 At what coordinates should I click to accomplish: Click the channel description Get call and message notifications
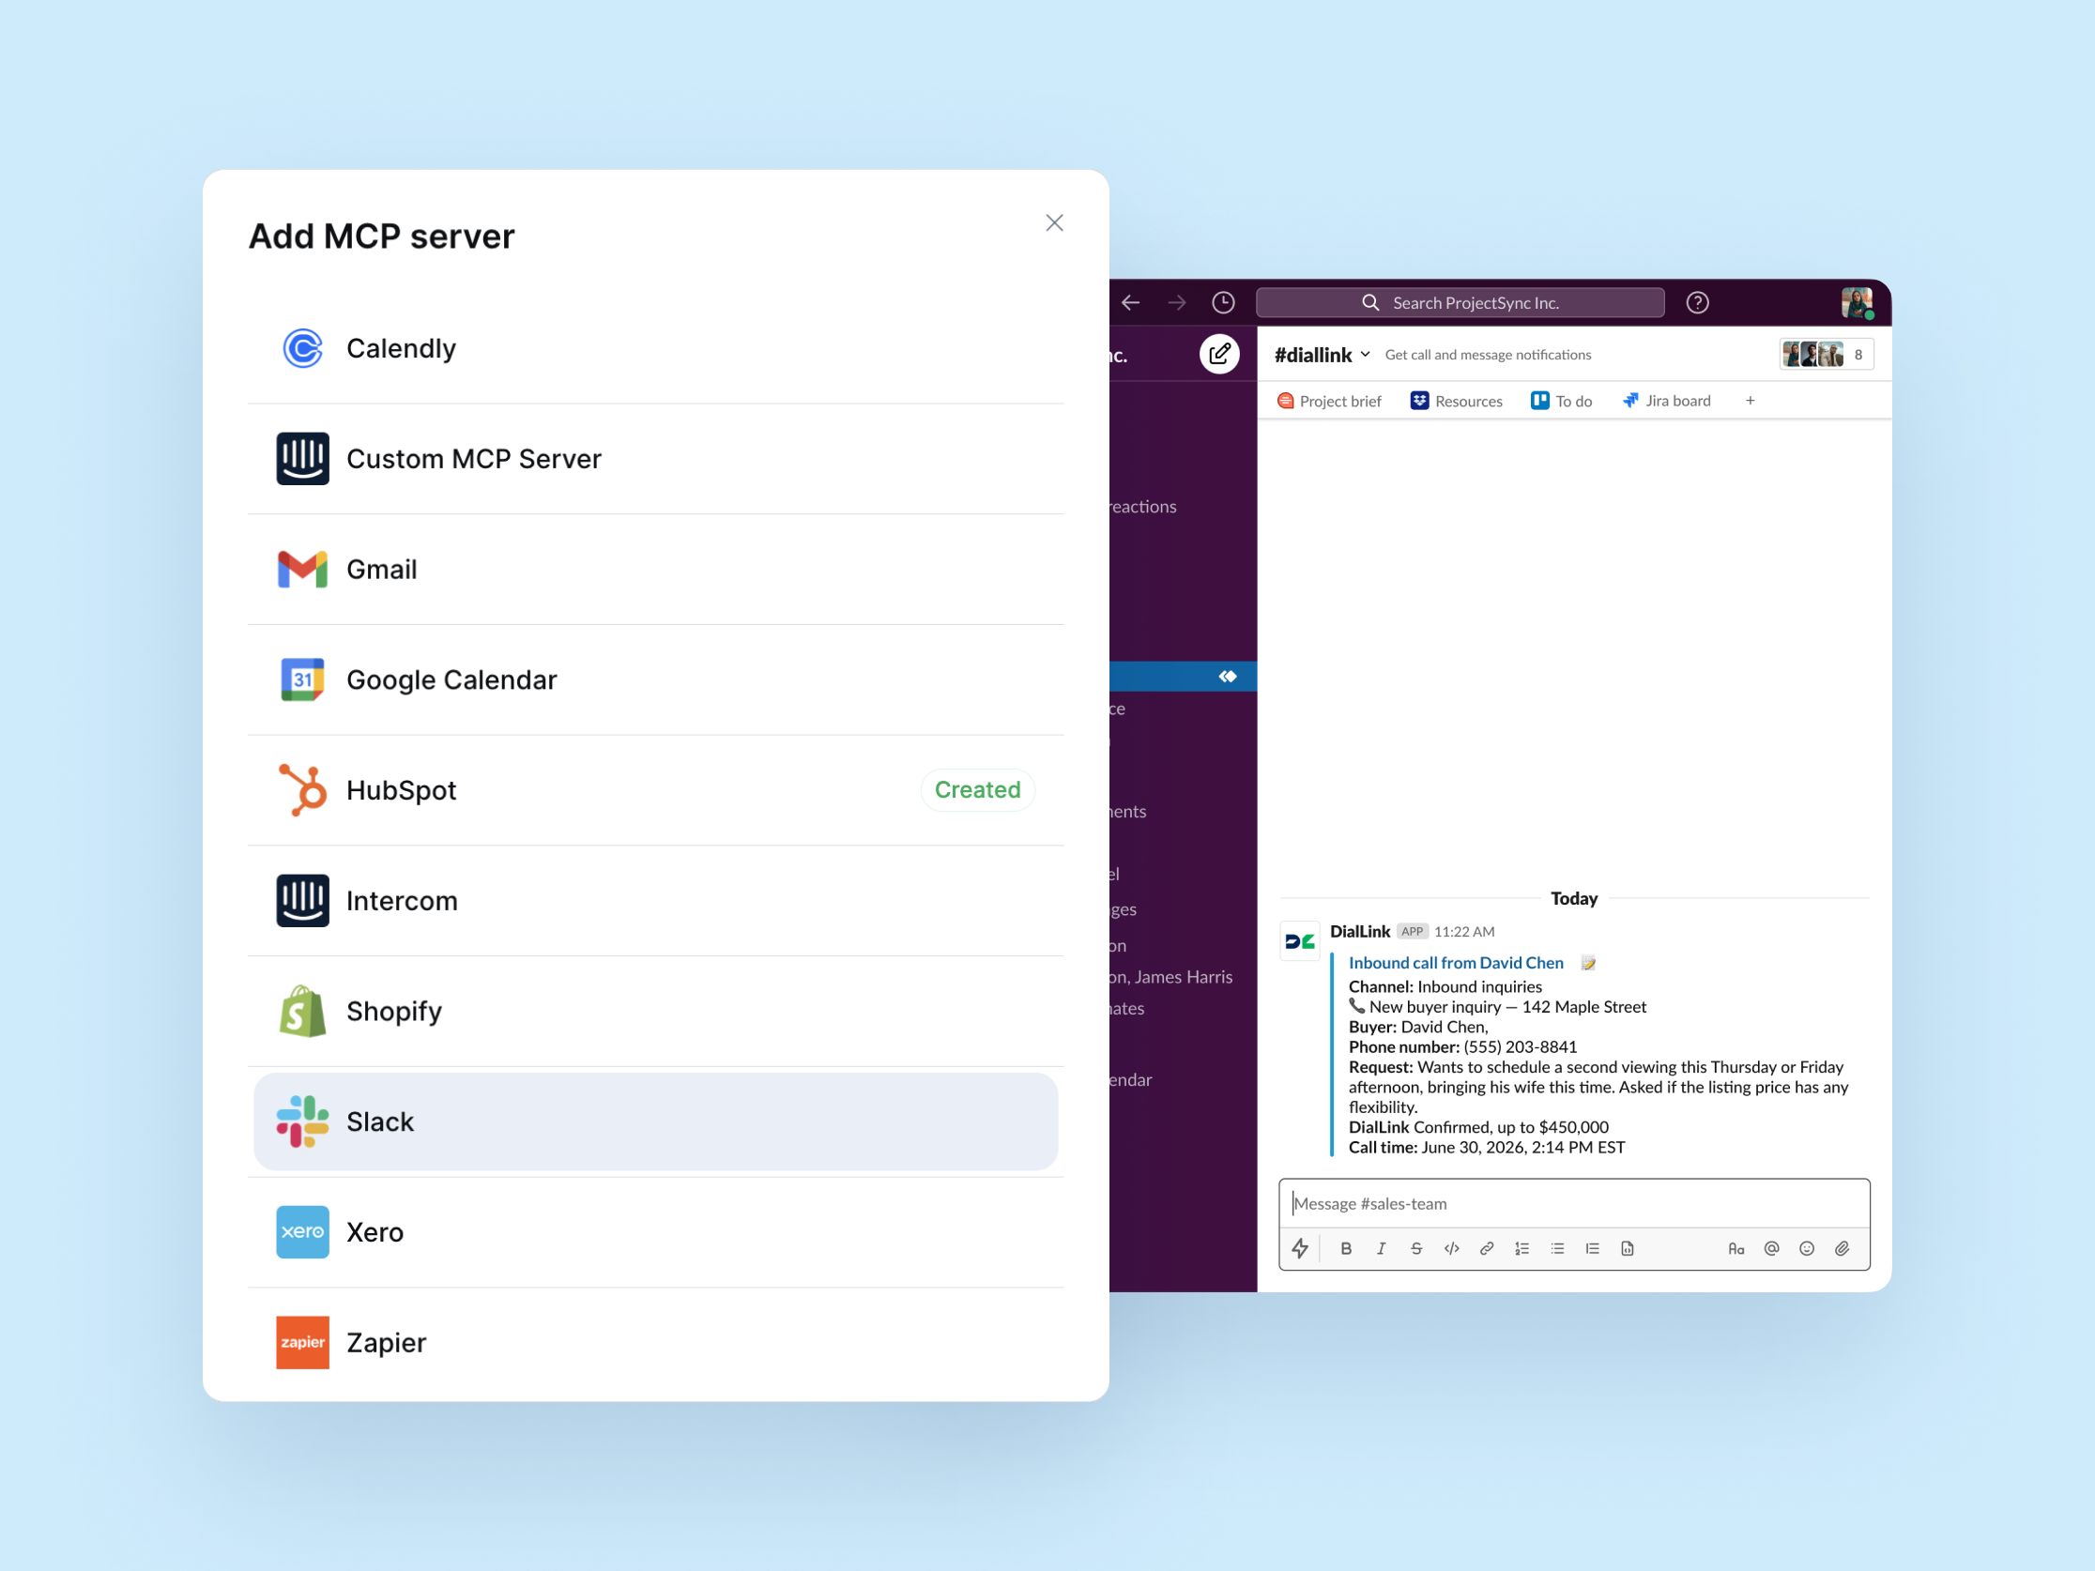[1488, 355]
